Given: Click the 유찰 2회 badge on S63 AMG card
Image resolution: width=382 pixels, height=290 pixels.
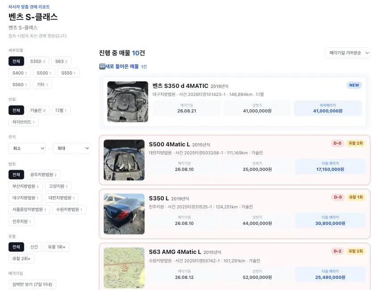Looking at the screenshot, I should point(356,251).
